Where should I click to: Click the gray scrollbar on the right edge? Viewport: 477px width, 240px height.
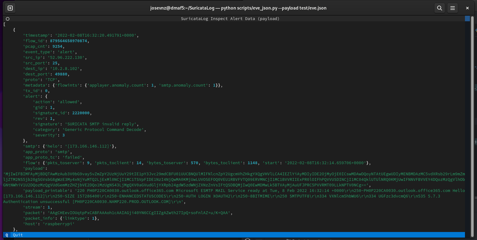pos(472,123)
